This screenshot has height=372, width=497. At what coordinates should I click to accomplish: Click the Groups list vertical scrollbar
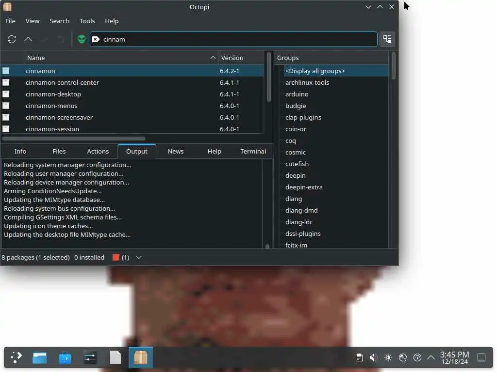(x=393, y=66)
